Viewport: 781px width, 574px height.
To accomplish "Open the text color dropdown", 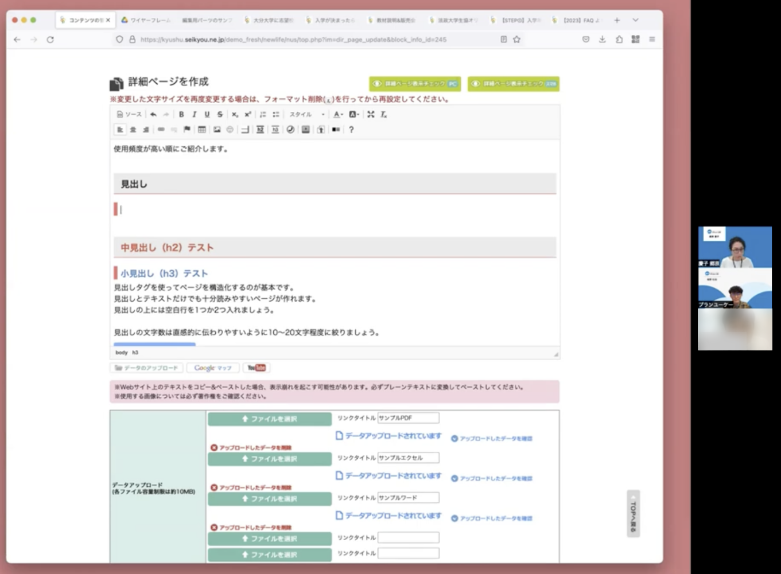I will tap(338, 115).
